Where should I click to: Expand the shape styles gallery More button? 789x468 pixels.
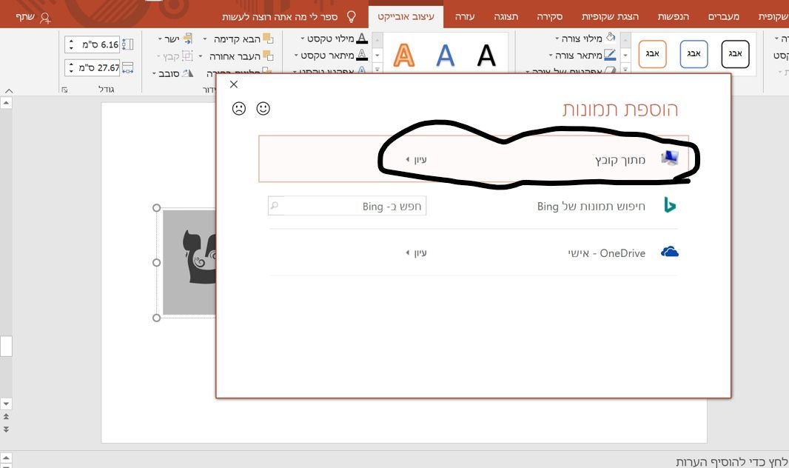(x=625, y=70)
